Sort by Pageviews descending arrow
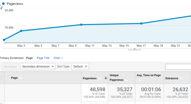The height and width of the screenshot is (104, 191). click(x=106, y=78)
